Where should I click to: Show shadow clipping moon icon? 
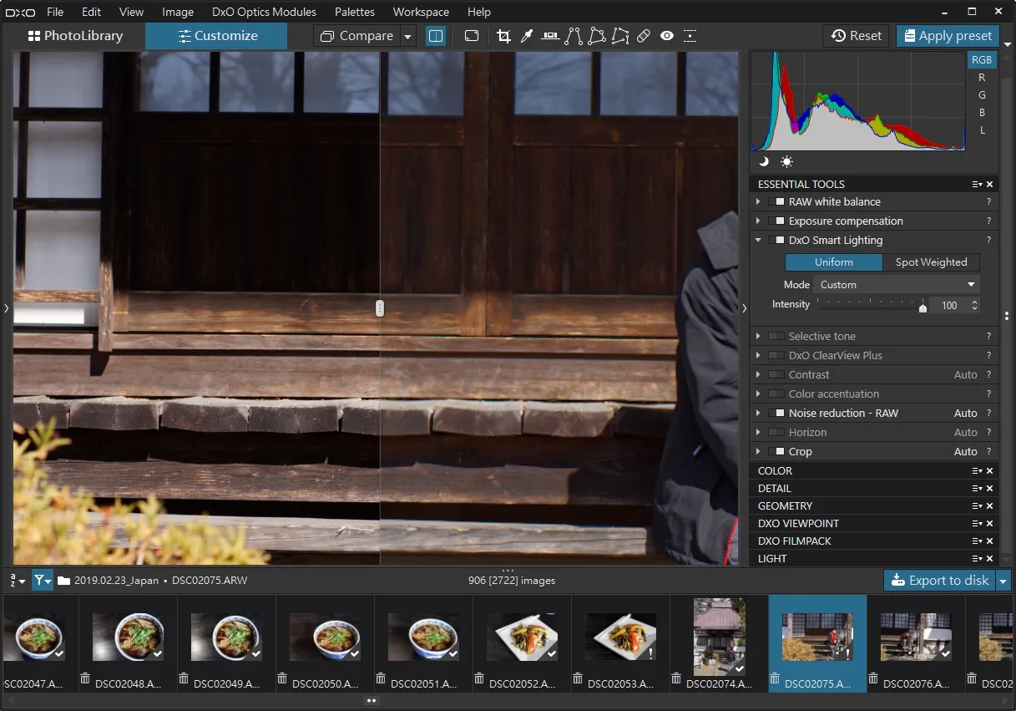tap(764, 161)
